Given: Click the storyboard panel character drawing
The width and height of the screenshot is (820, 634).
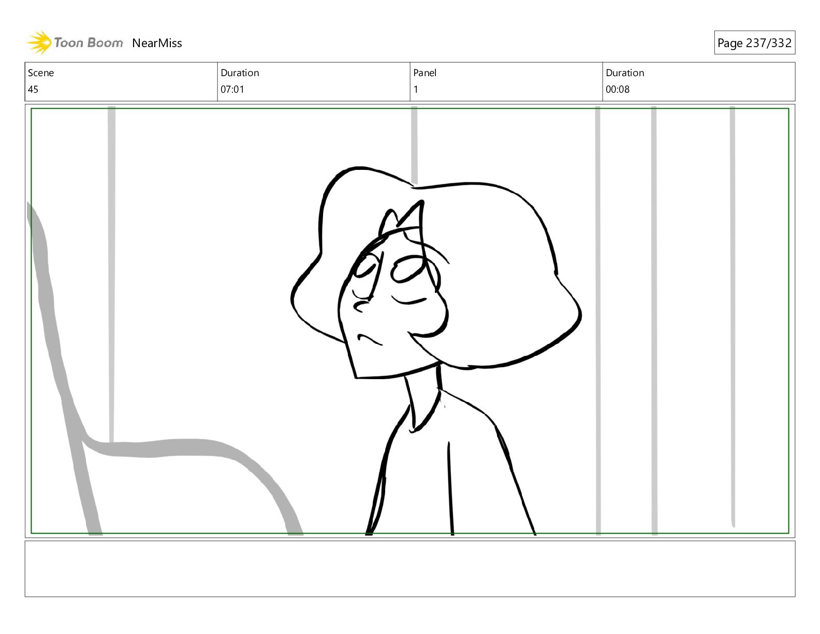Looking at the screenshot, I should point(436,350).
